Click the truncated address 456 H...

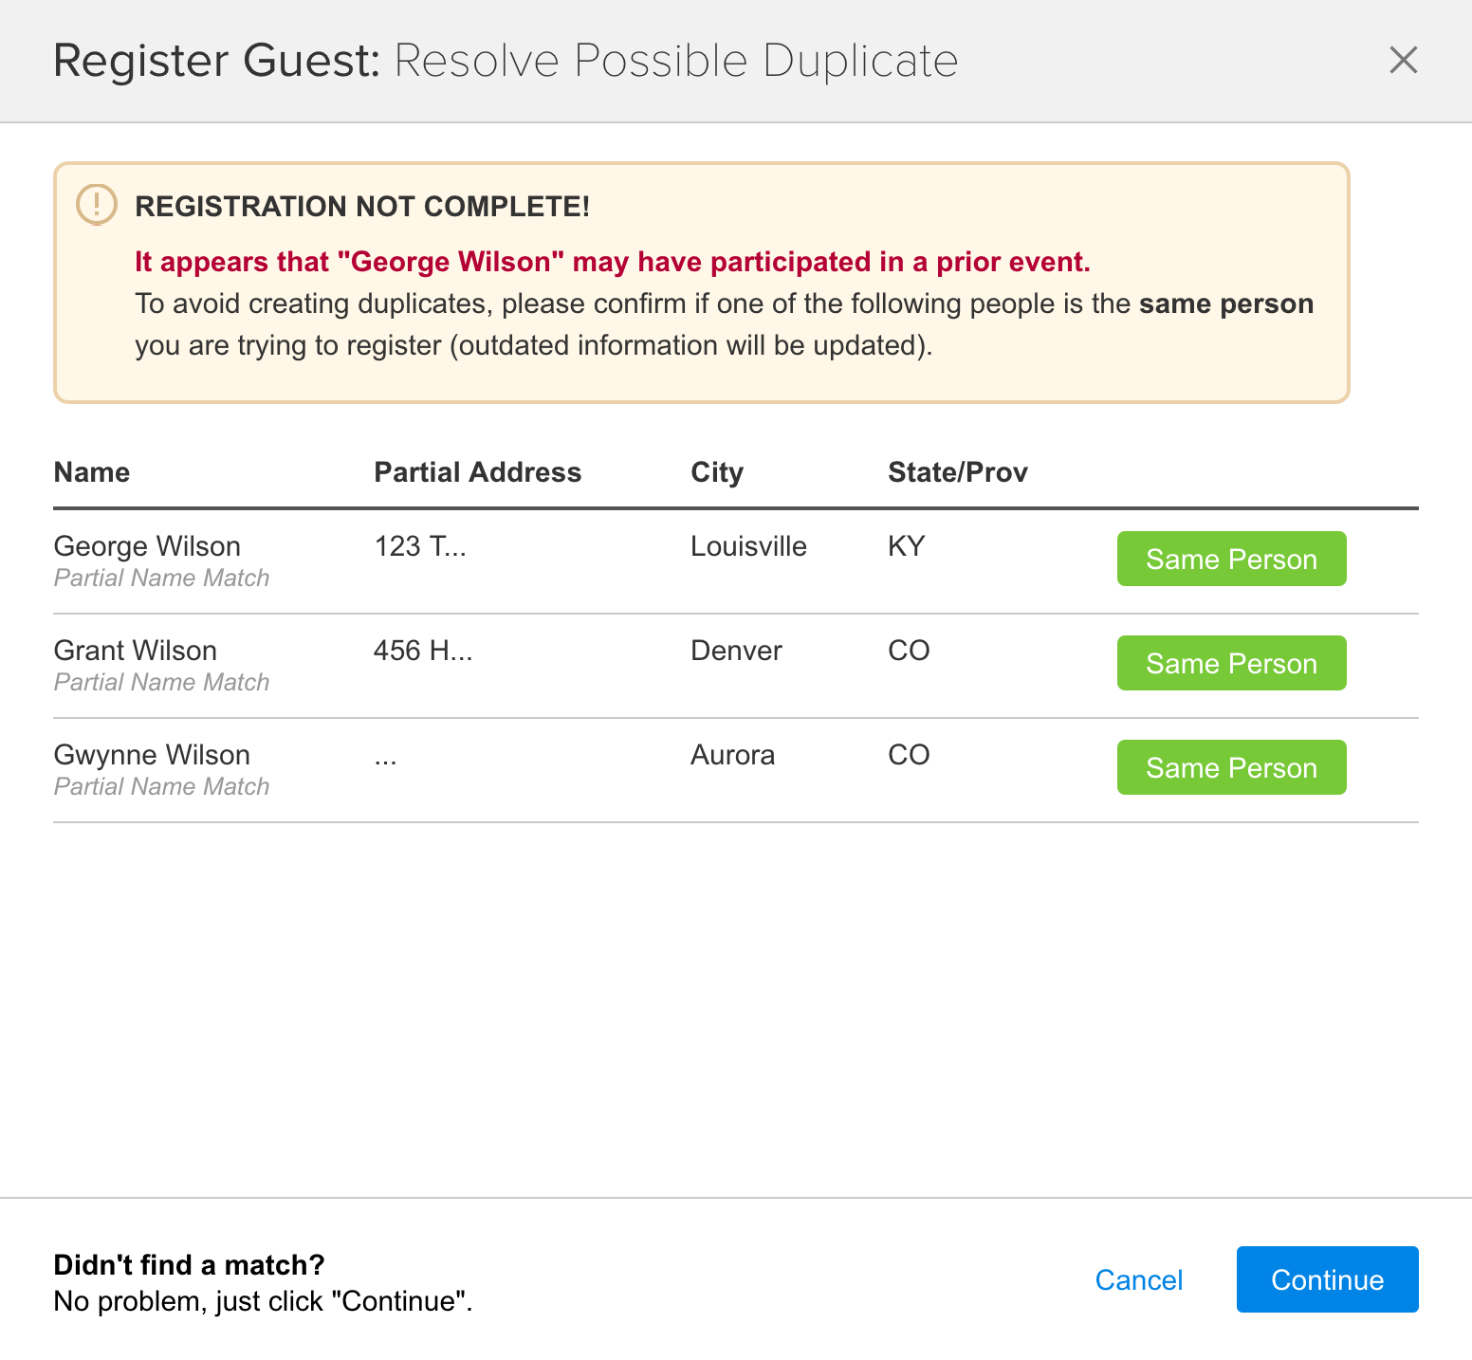[424, 651]
